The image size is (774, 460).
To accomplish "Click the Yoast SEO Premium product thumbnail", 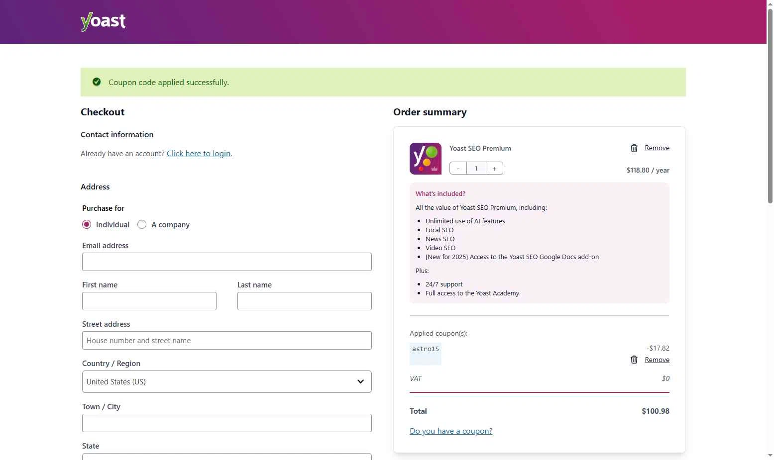I will pyautogui.click(x=425, y=159).
